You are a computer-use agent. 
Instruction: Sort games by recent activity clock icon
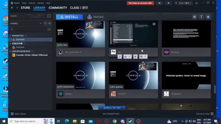[x=45, y=23]
